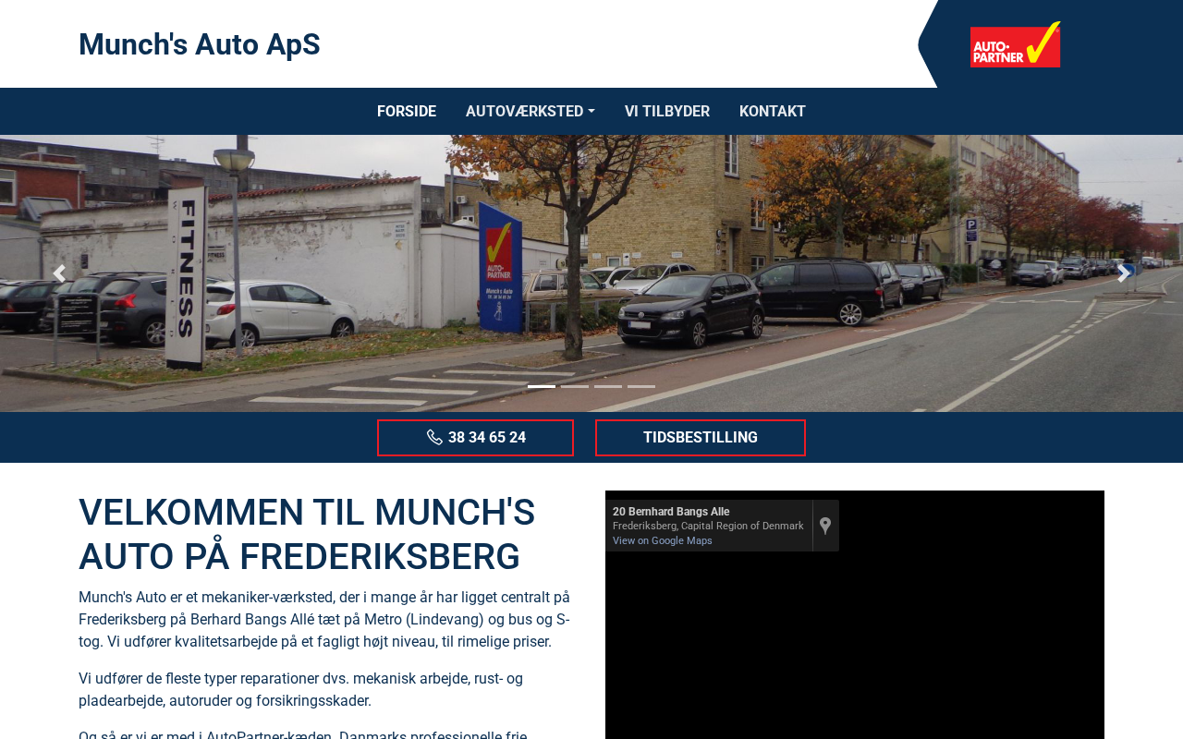The height and width of the screenshot is (739, 1183).
Task: Click the map location pin icon
Action: [825, 526]
